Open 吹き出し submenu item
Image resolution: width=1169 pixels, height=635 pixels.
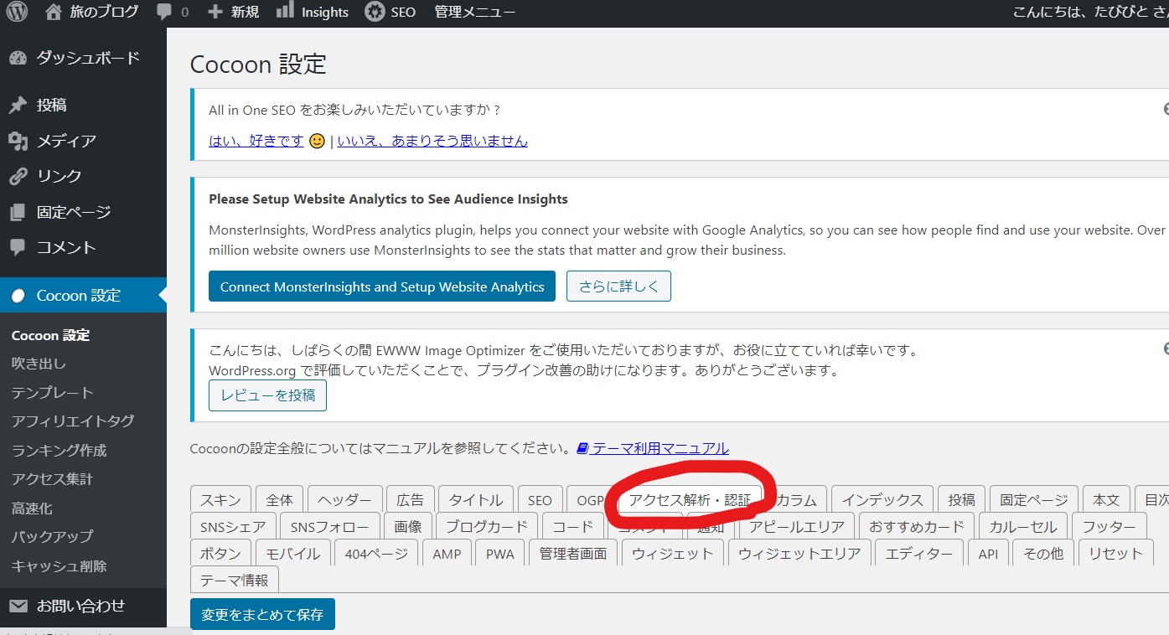(39, 364)
